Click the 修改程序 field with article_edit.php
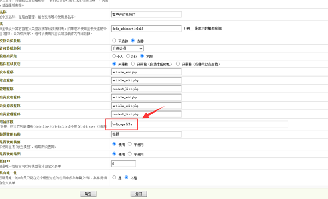 coord(146,80)
